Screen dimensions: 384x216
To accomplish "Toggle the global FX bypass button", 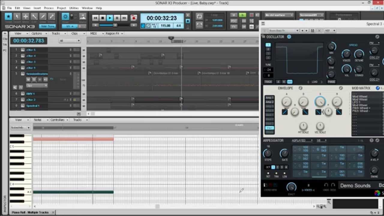I will (x=234, y=26).
